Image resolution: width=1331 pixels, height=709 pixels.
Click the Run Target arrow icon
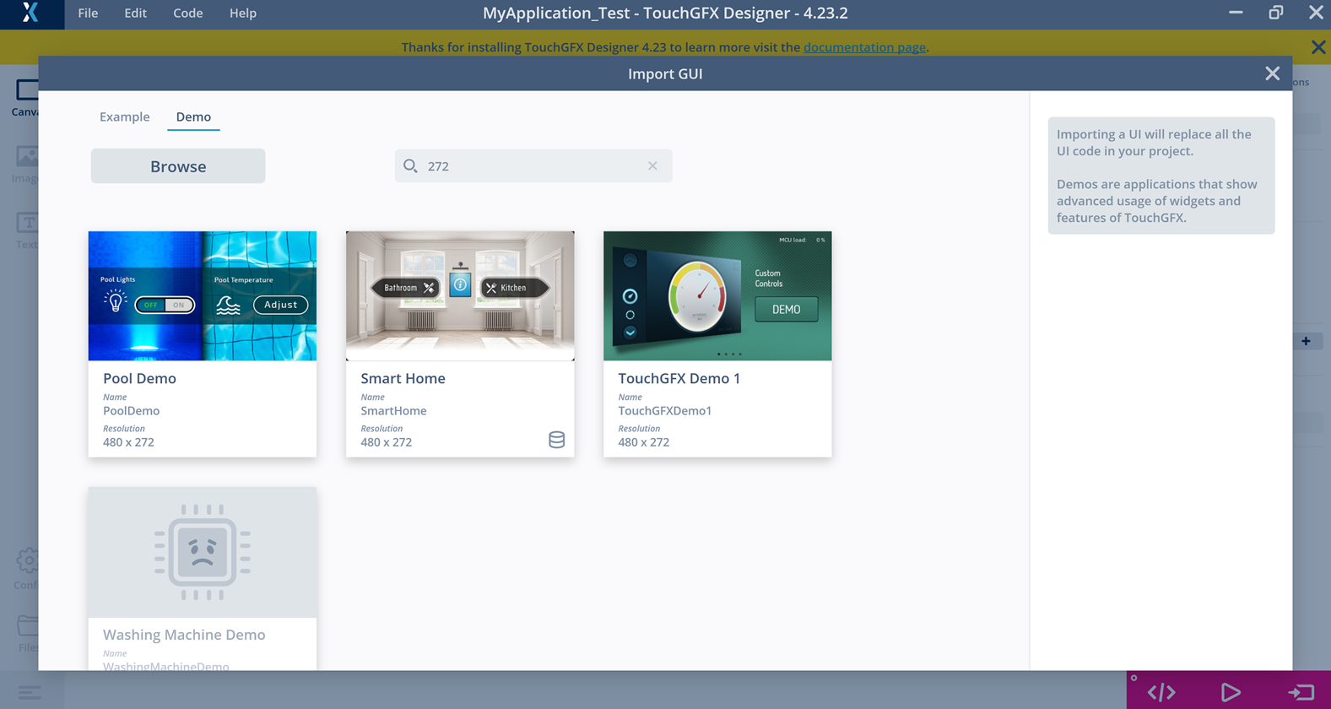[1301, 692]
